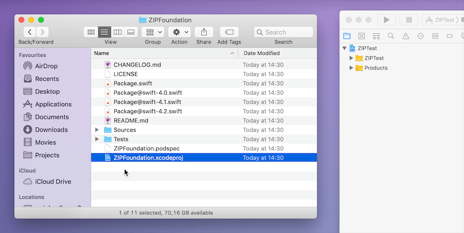Screen dimensions: 464x233
Task: Click the ZIPFoundation window title folder icon
Action: [142, 20]
